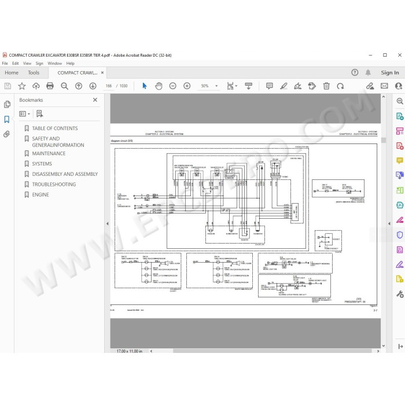This screenshot has height=405, width=405.
Task: Click the Save file icon
Action: pos(8,86)
